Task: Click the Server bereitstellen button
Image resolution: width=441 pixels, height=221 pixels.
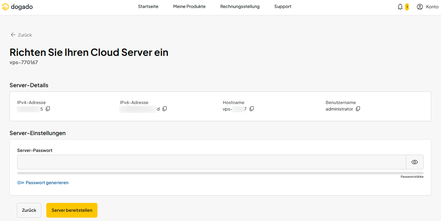Action: 72,210
